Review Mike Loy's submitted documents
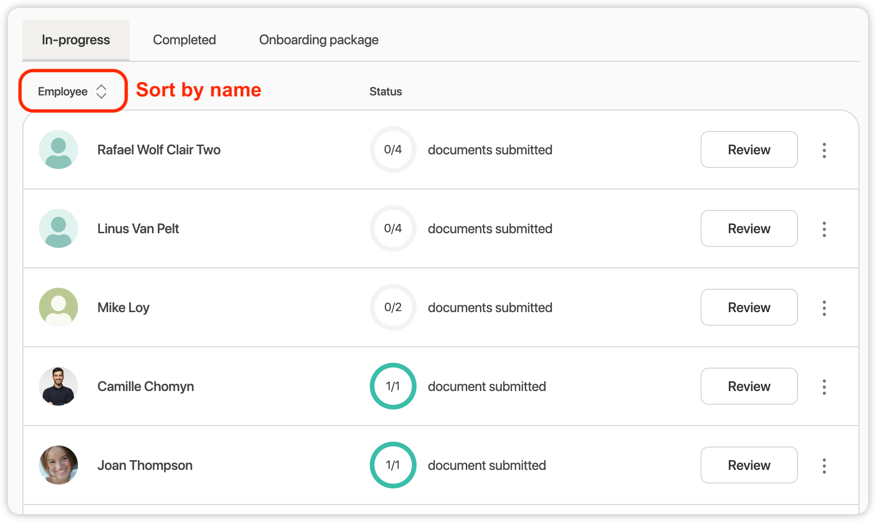Image resolution: width=876 pixels, height=522 pixels. click(749, 308)
